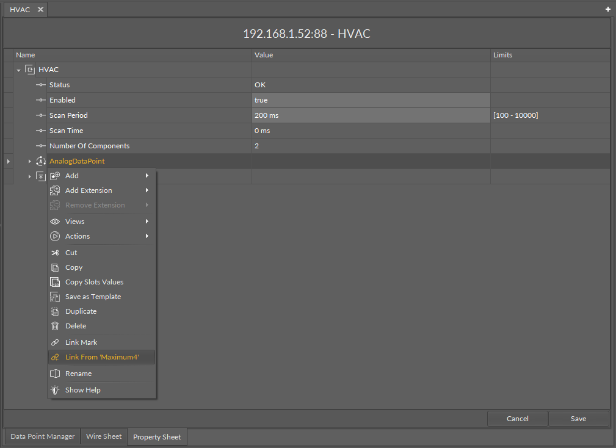Click the Copy Slots Values icon
Image resolution: width=616 pixels, height=448 pixels.
(x=55, y=282)
